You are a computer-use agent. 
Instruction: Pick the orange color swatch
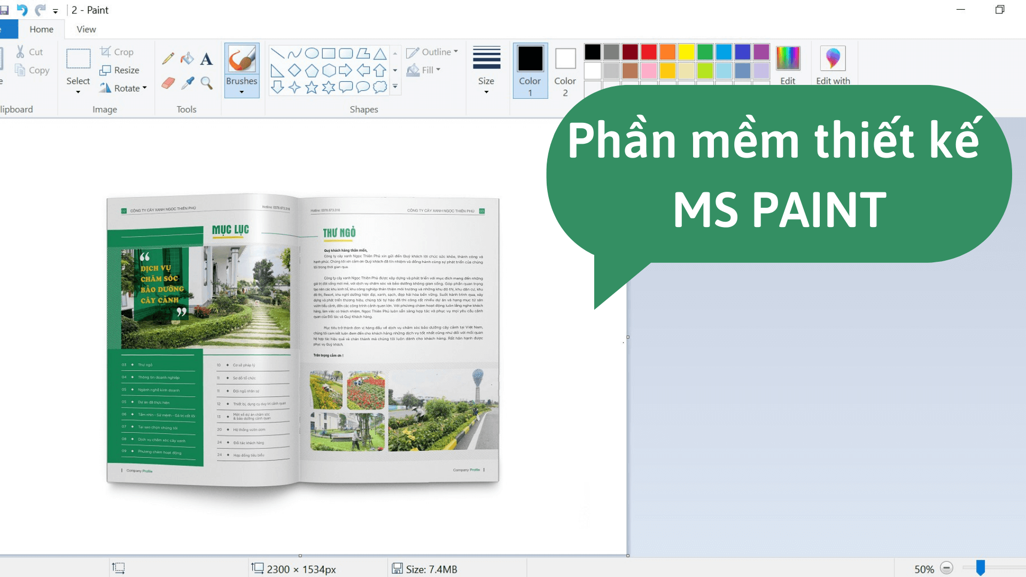pos(667,52)
